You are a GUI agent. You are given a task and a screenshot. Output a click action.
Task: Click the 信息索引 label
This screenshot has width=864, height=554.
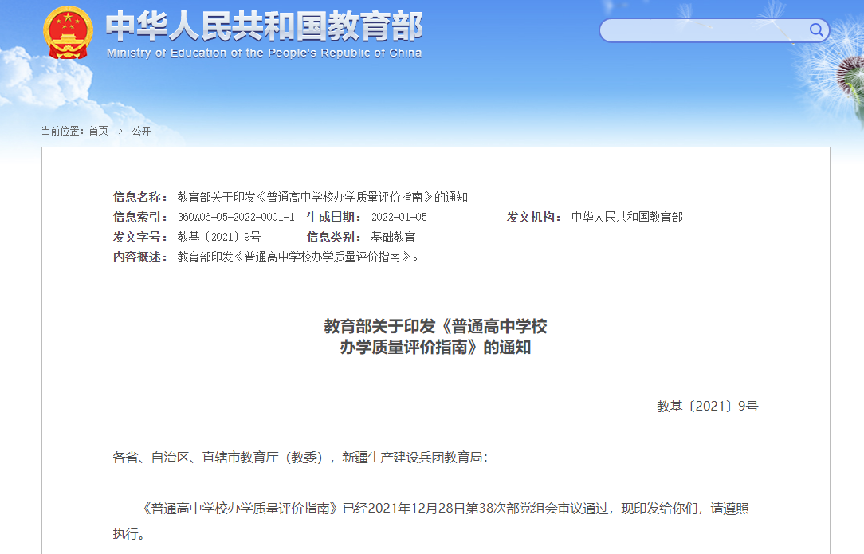click(140, 217)
